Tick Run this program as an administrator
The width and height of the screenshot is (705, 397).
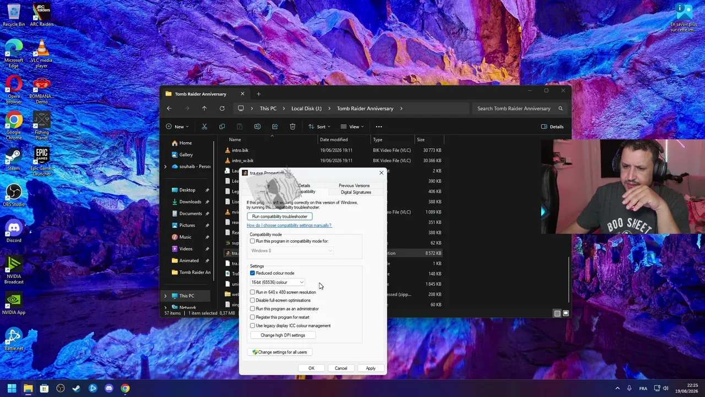pyautogui.click(x=253, y=309)
